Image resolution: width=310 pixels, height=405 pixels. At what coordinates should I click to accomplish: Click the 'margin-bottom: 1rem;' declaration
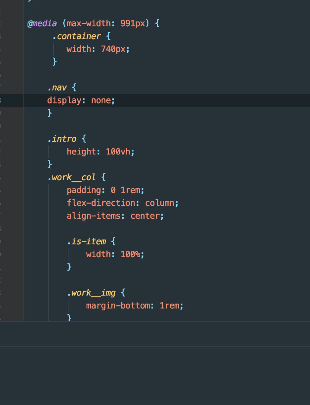point(135,306)
